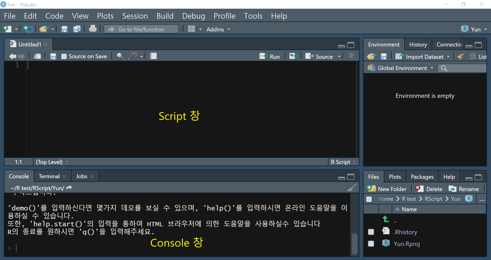Switch to the Packages tab
491x260 pixels.
click(422, 177)
